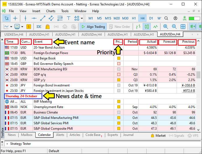
Task: Open the VPS cloud icon in toolbar
Action: click(65, 27)
